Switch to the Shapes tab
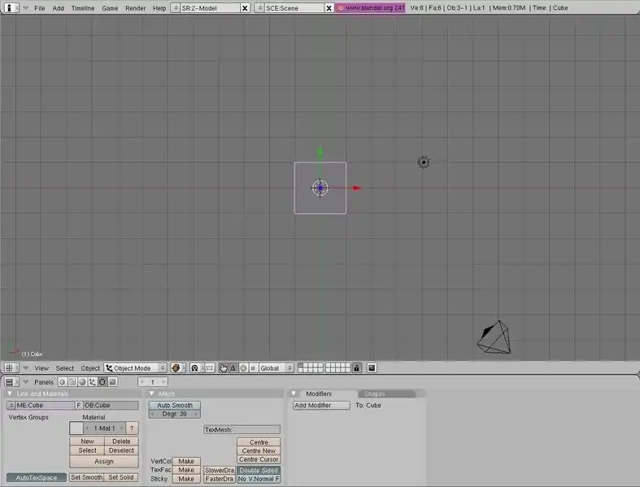Screen dimensions: 640x487 (375, 394)
